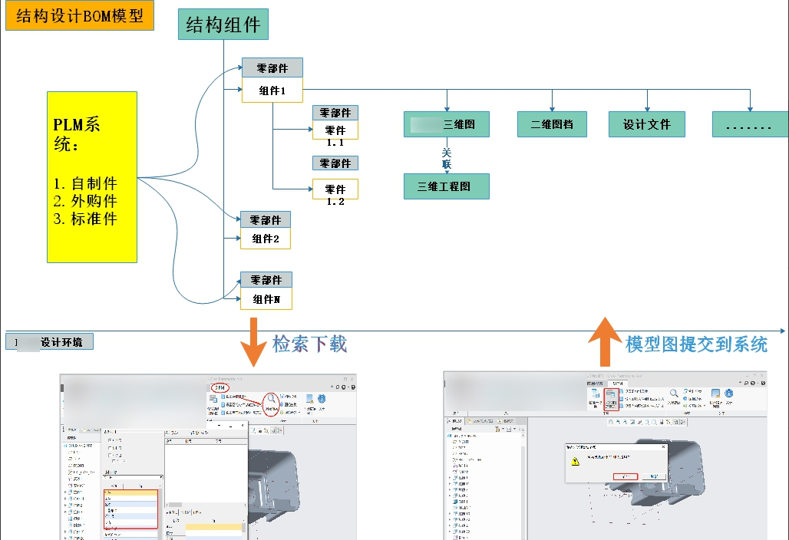The image size is (789, 540).
Task: Click the yellow PLM系统 box
Action: coord(92,177)
